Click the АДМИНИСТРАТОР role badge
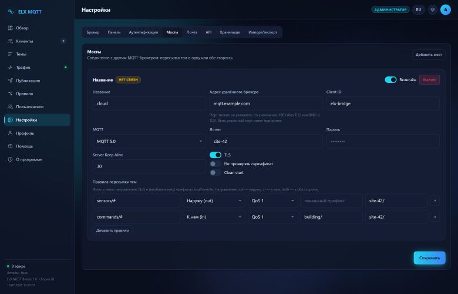 point(390,9)
